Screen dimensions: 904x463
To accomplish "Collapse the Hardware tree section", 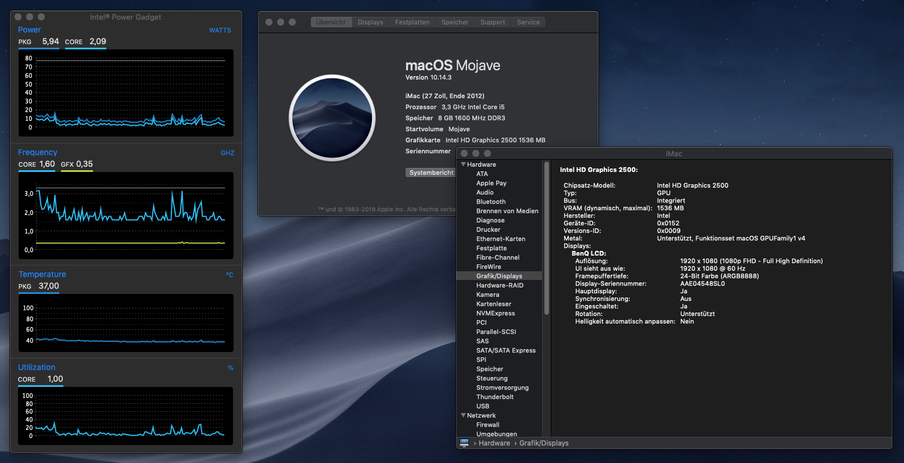I will click(464, 164).
